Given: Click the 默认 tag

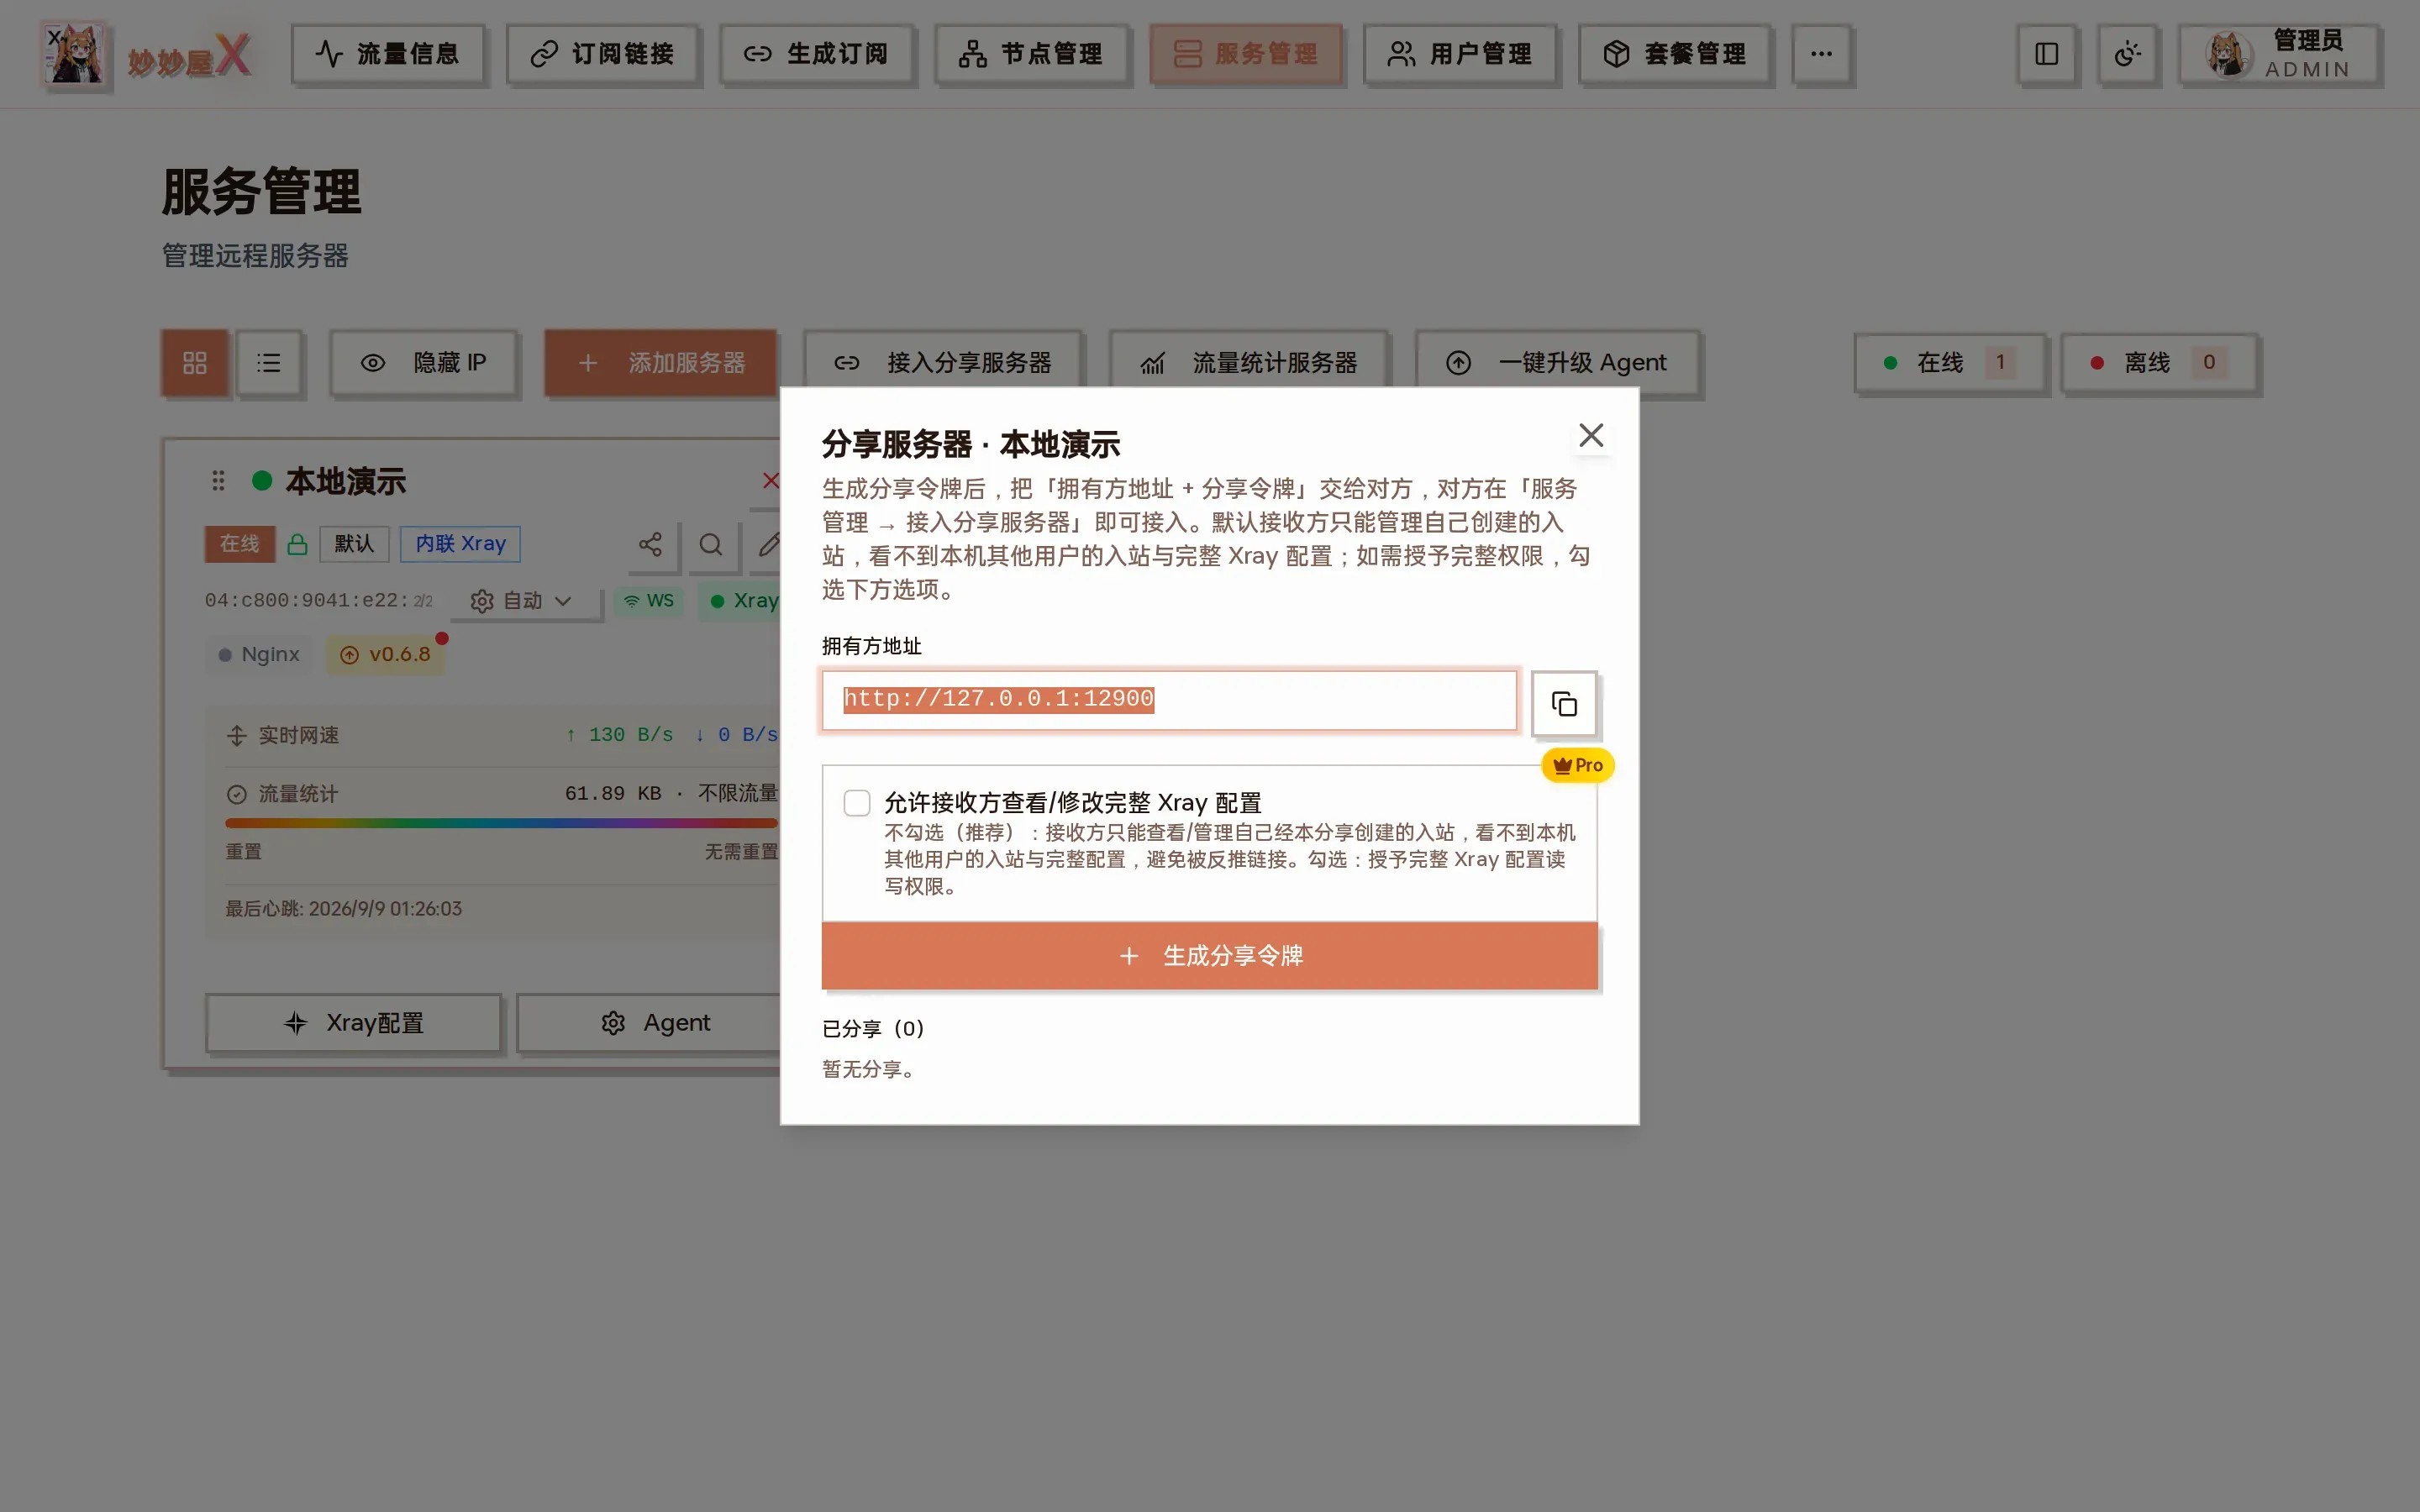Looking at the screenshot, I should pyautogui.click(x=354, y=544).
